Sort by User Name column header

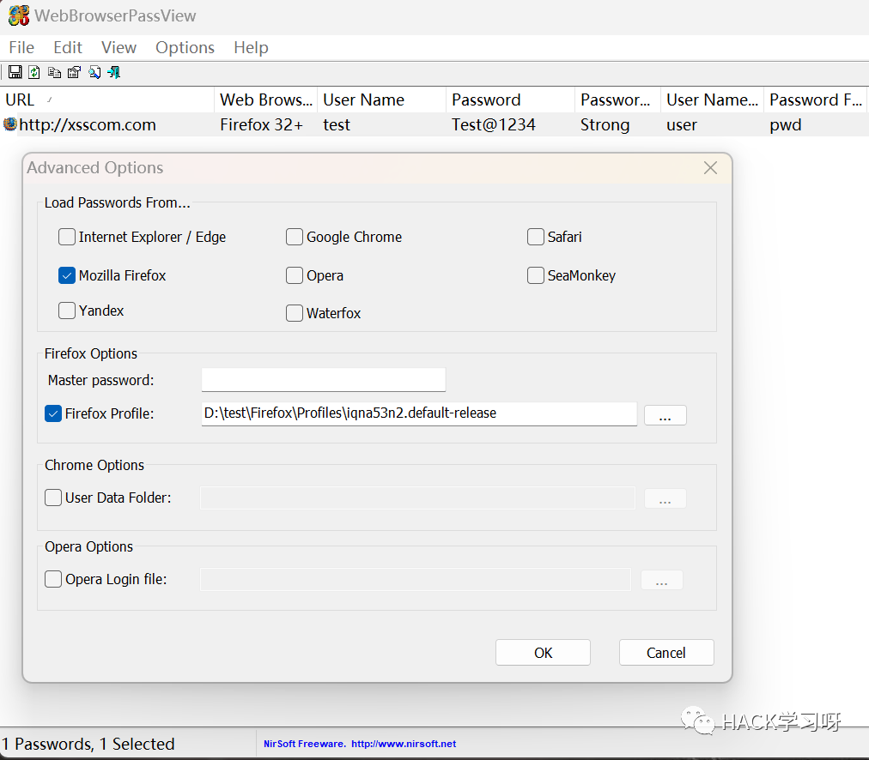382,100
